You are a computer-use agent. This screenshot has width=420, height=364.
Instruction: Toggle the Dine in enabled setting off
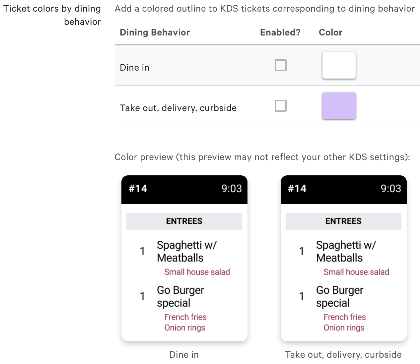[x=280, y=65]
